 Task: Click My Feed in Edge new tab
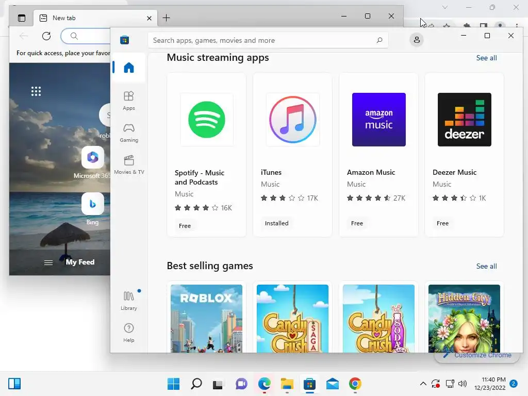[80, 262]
